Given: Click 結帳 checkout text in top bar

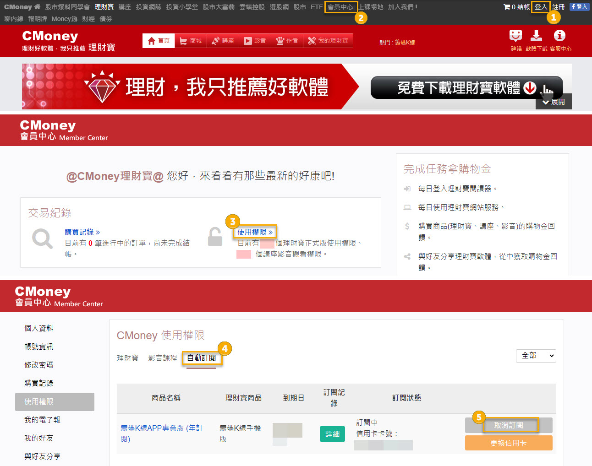Looking at the screenshot, I should coord(523,7).
